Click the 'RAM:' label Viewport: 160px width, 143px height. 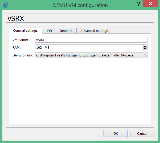(17, 48)
